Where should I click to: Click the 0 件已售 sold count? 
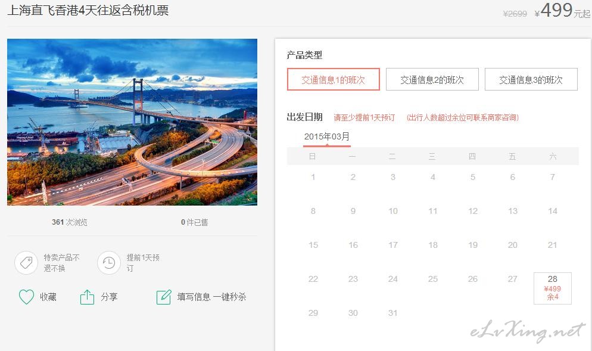pyautogui.click(x=194, y=222)
